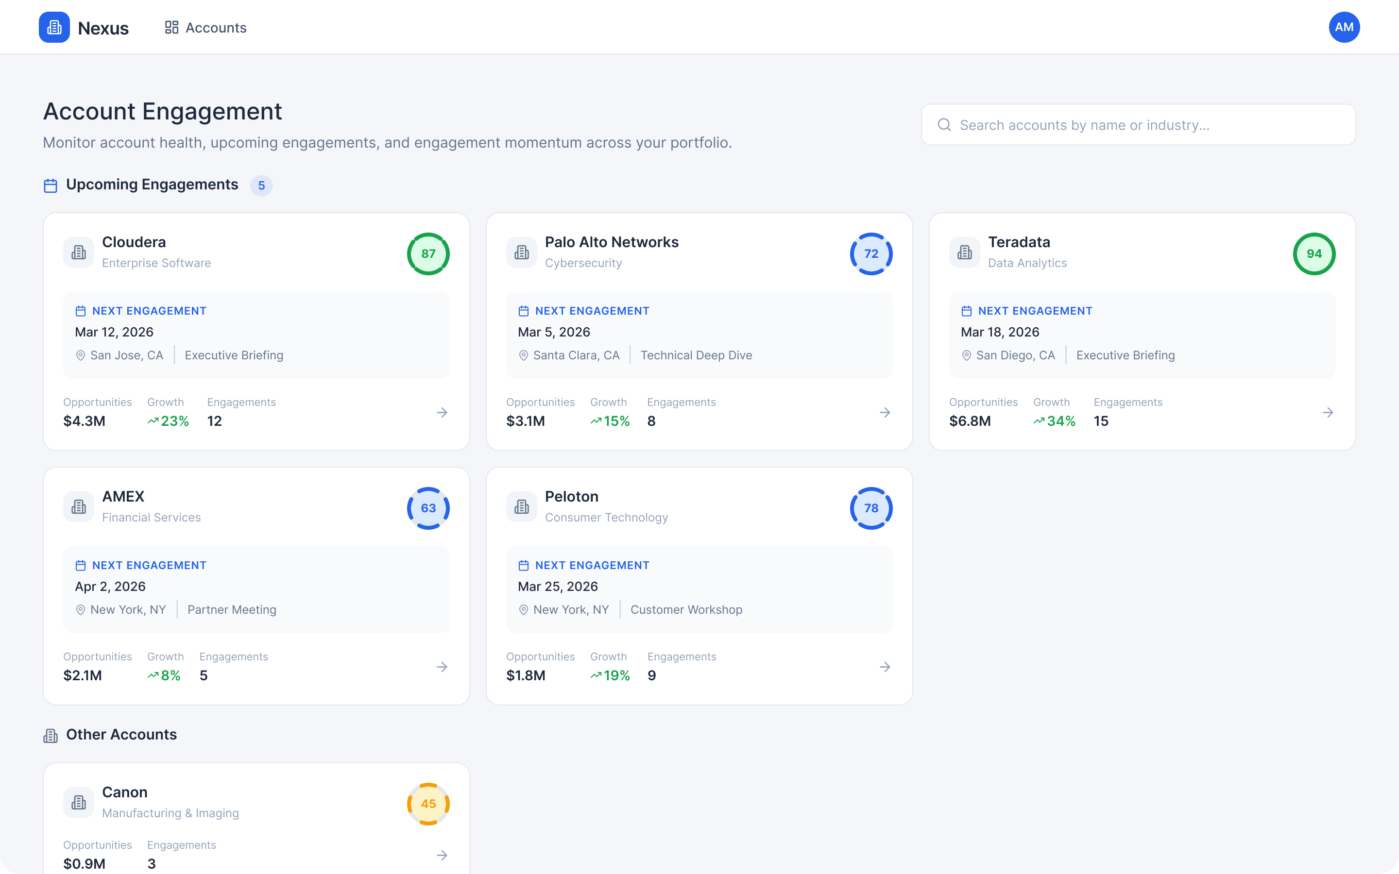Click the Accounts grid icon
Screen dimensions: 1399x874
tap(171, 28)
